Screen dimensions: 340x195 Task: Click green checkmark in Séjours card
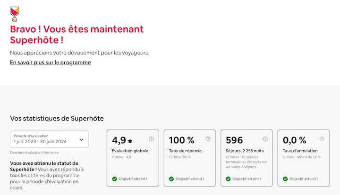tap(228, 179)
